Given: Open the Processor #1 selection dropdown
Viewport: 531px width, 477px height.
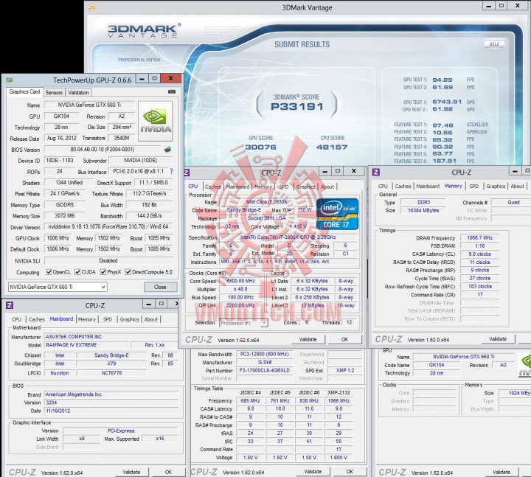Looking at the screenshot, I should tap(243, 323).
